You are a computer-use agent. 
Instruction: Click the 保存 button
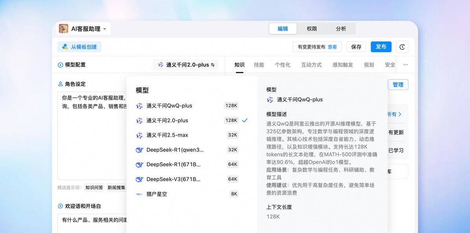click(x=356, y=47)
